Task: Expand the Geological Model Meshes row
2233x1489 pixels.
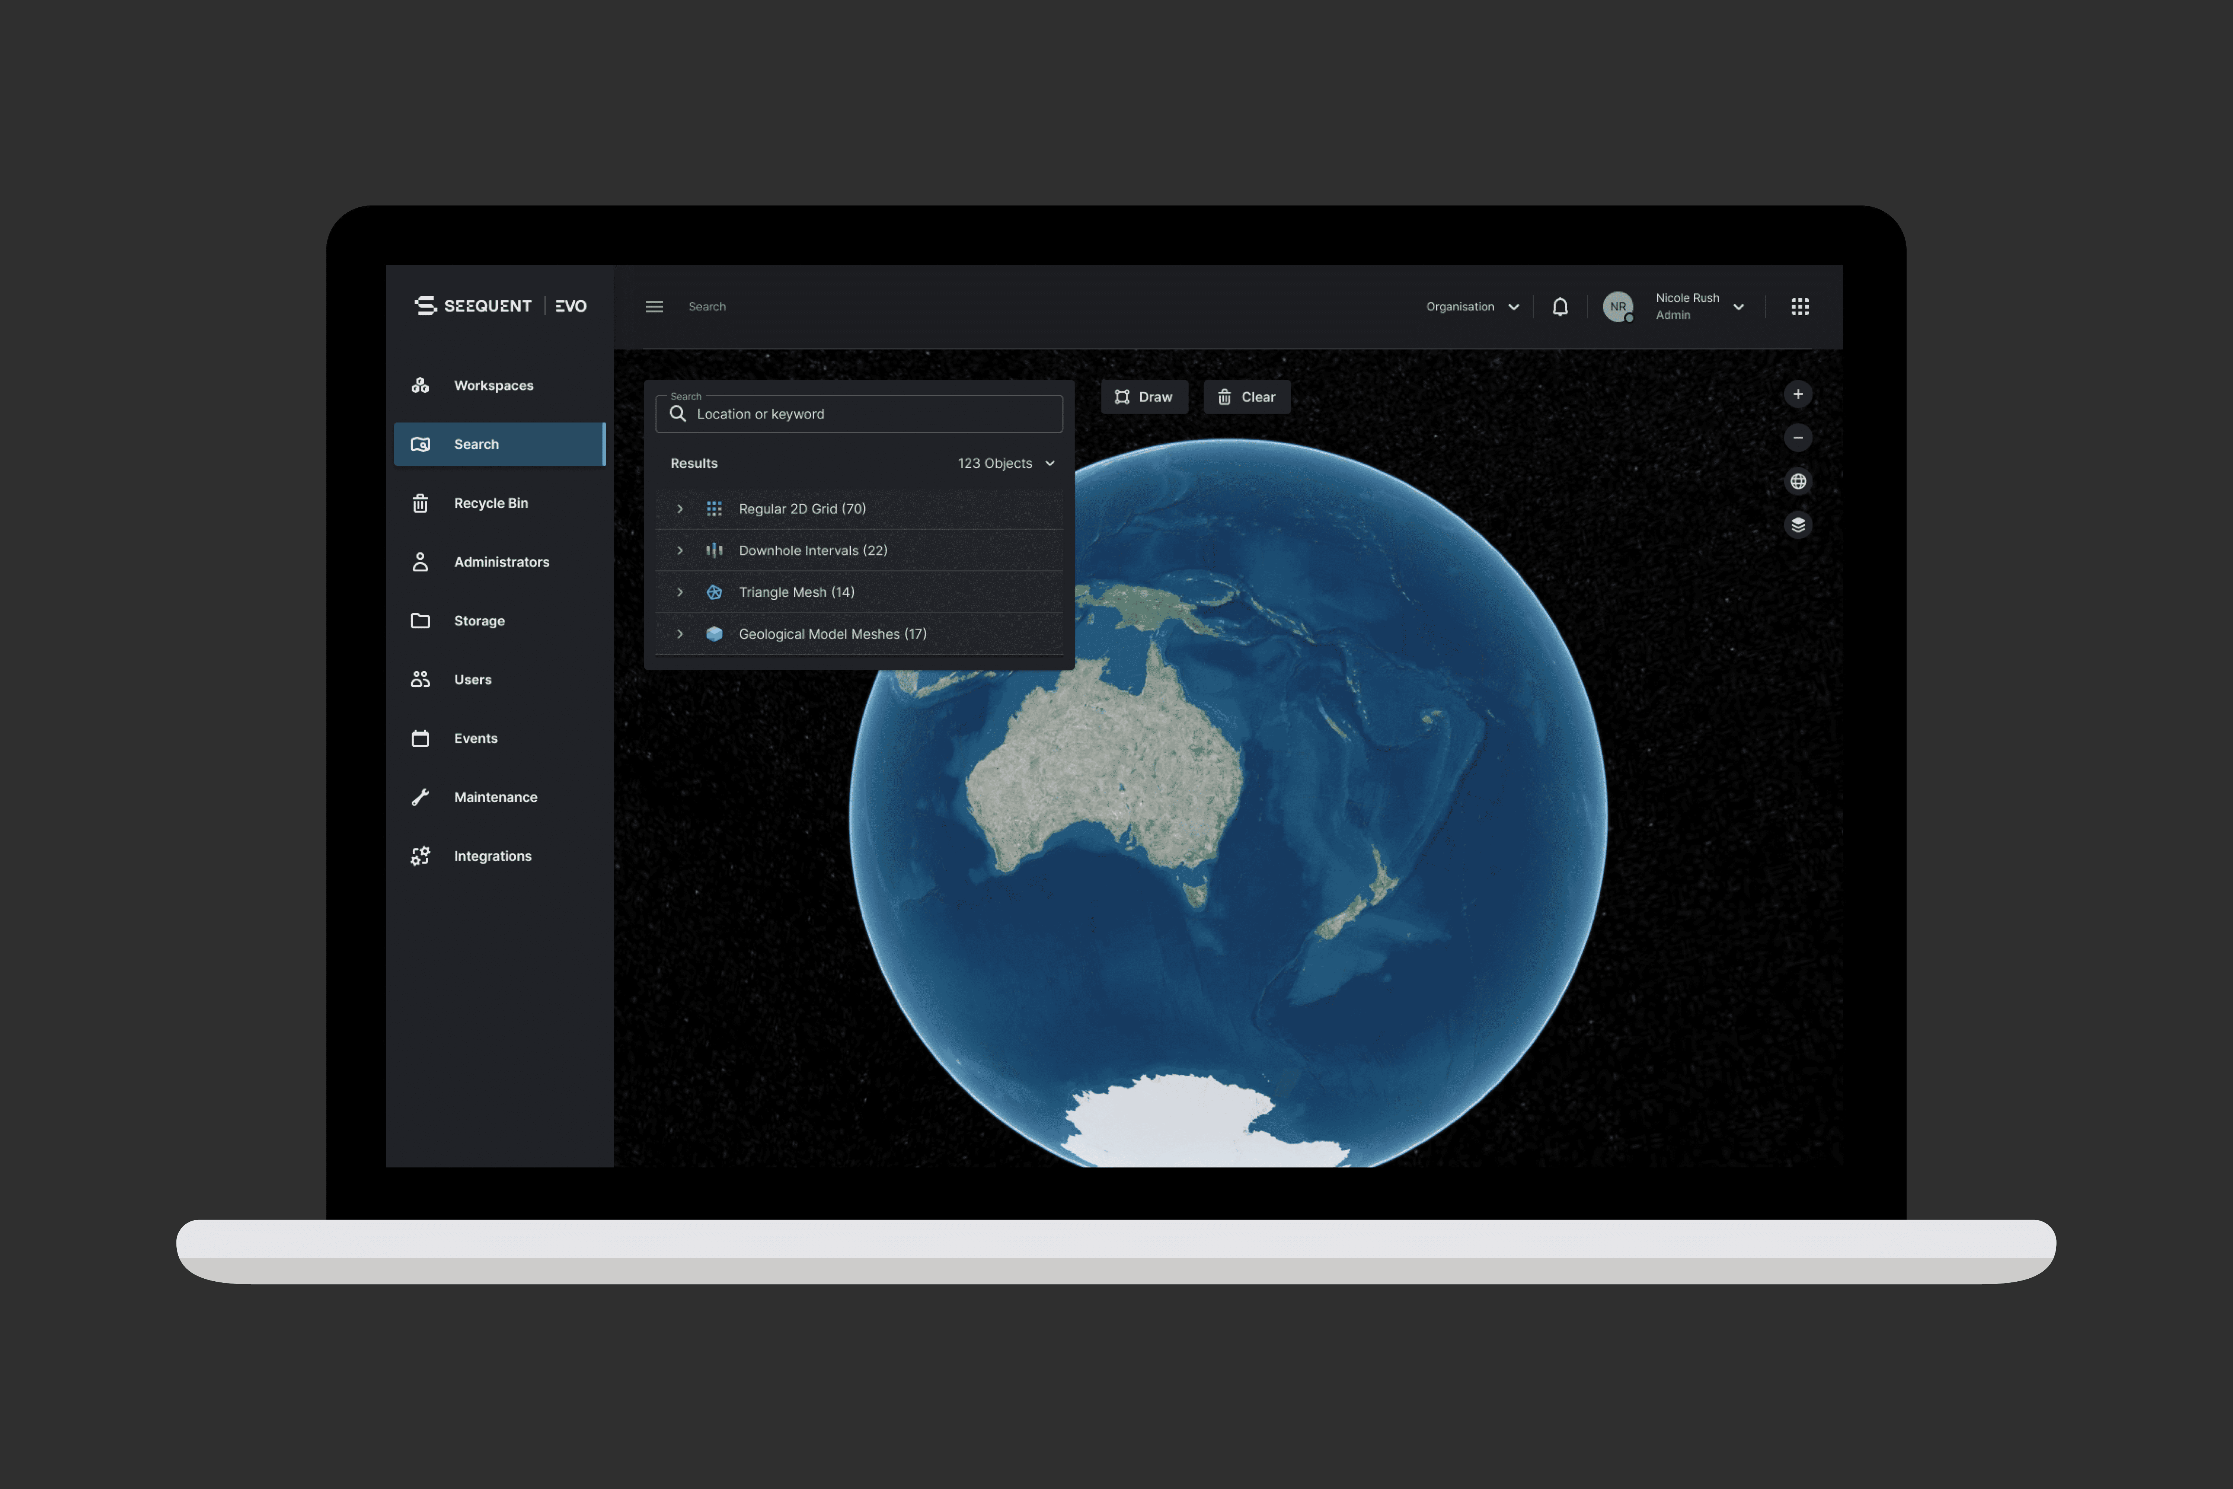Action: pyautogui.click(x=680, y=634)
